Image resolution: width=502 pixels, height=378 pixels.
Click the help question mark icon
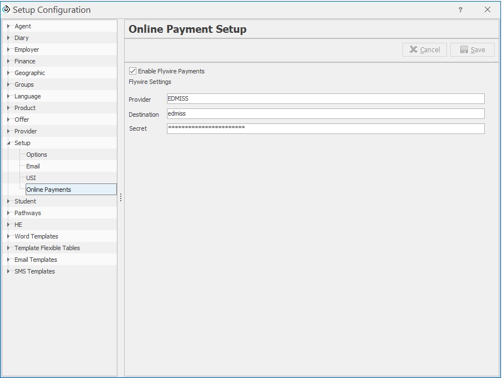[460, 9]
